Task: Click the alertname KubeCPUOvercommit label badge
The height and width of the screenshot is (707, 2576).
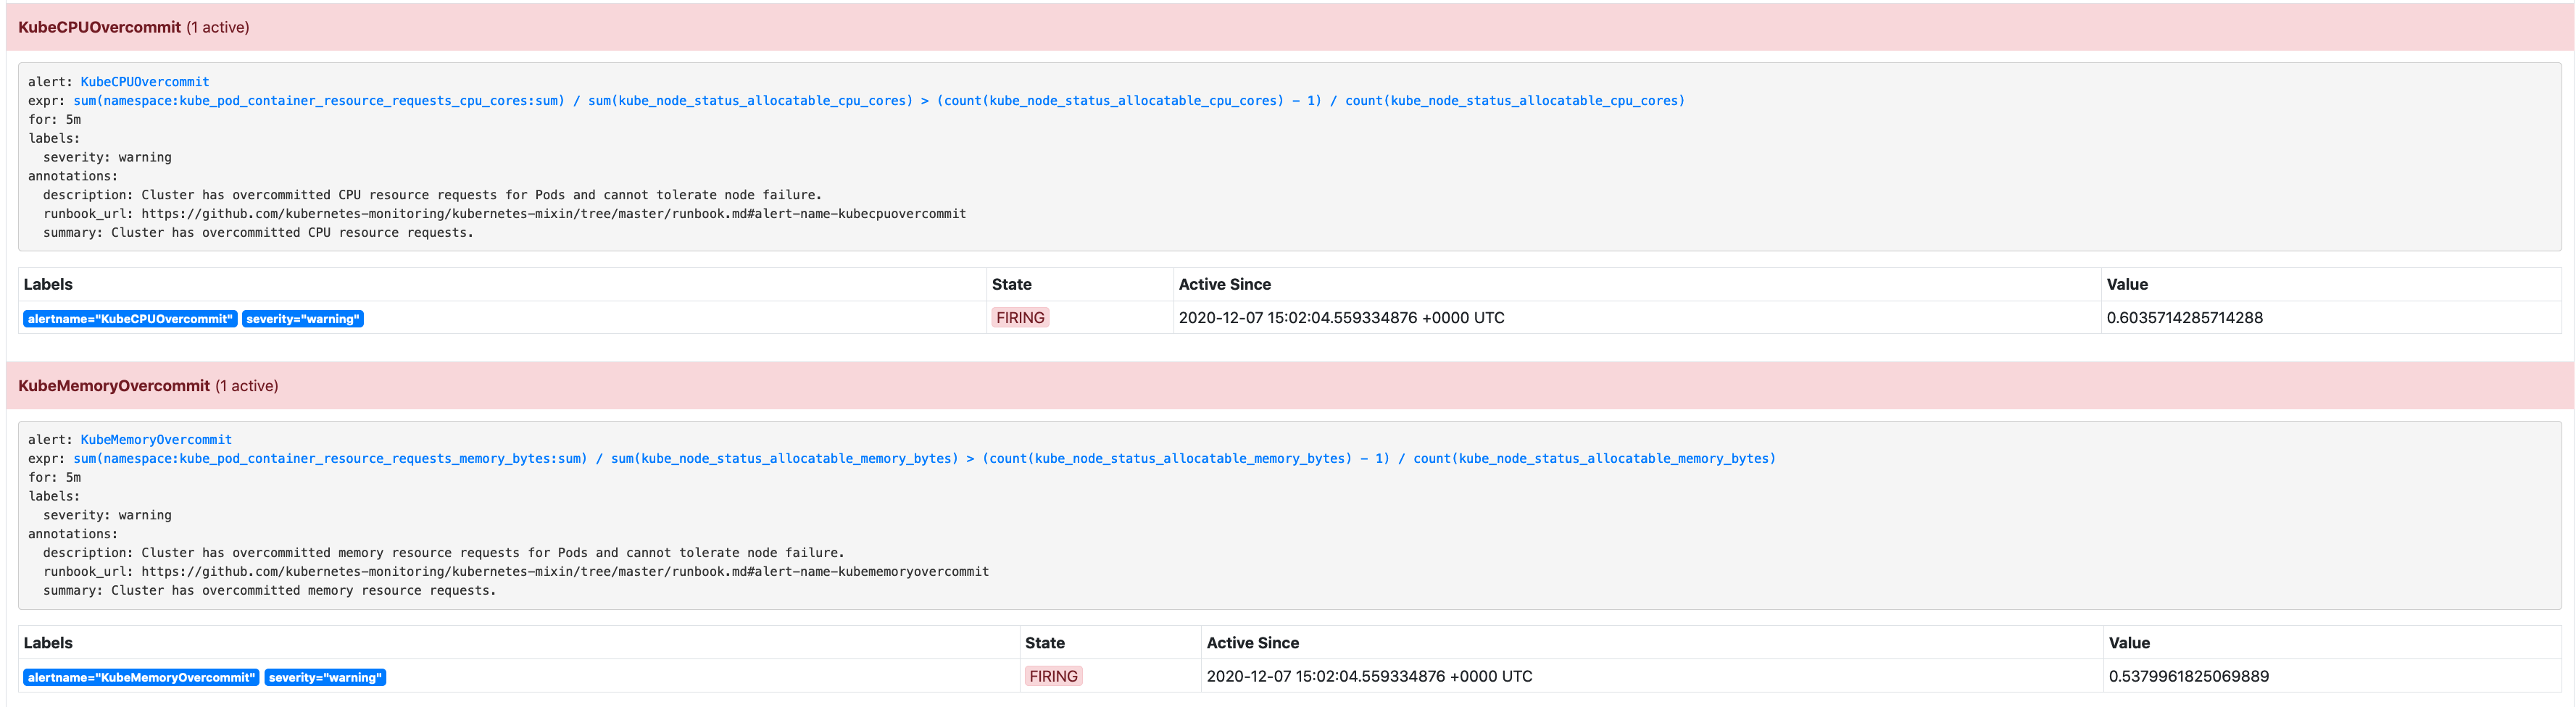Action: point(130,318)
